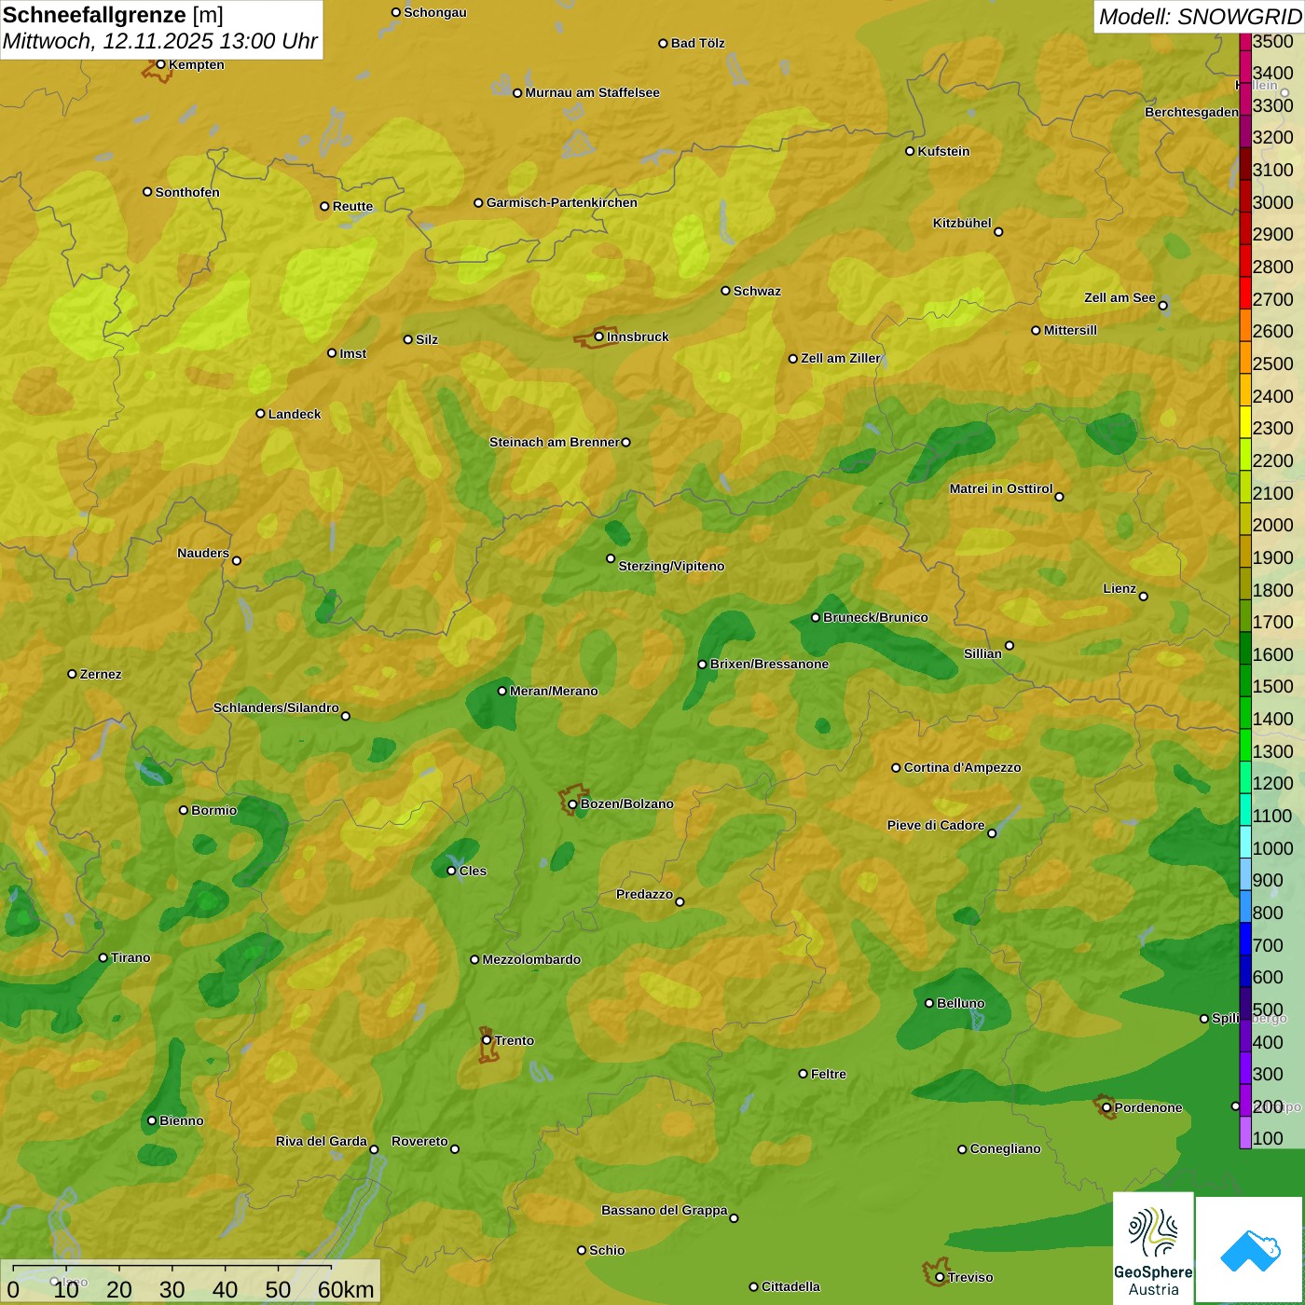Click the Bozen/Bolzano city marker
The width and height of the screenshot is (1305, 1305).
pyautogui.click(x=573, y=804)
